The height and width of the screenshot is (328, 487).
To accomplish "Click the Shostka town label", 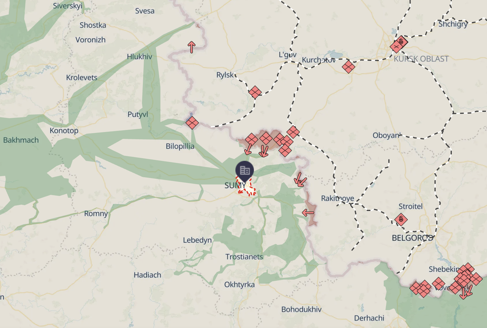I will tap(93, 25).
